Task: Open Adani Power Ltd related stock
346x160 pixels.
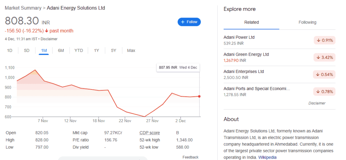Action: point(279,40)
